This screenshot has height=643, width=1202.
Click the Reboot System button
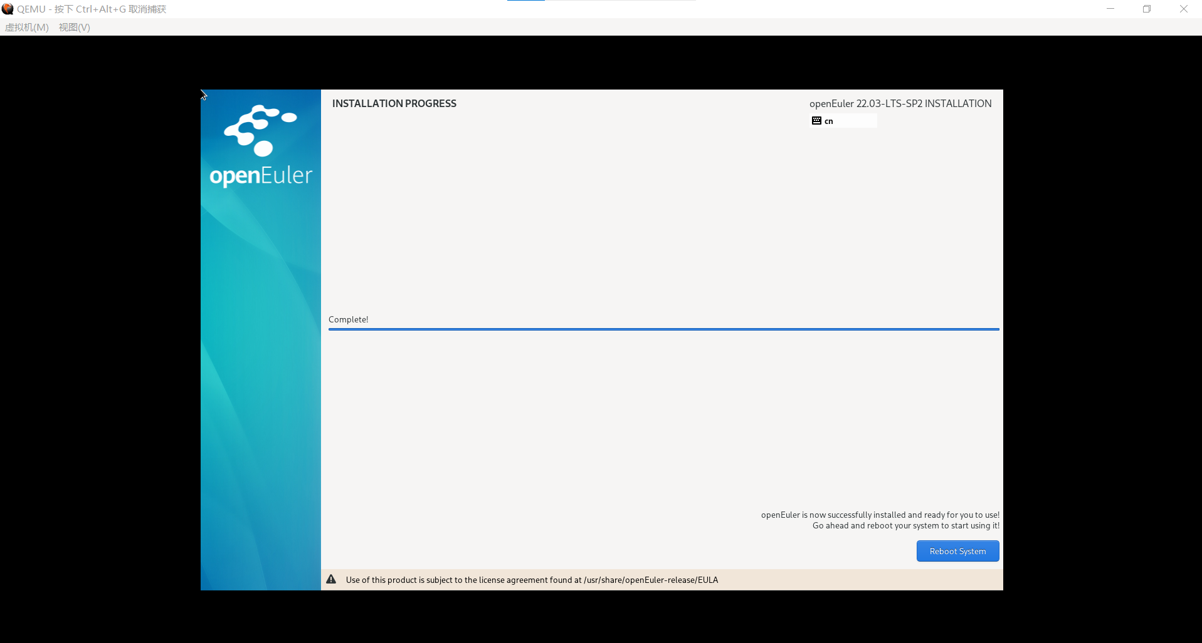pos(957,551)
